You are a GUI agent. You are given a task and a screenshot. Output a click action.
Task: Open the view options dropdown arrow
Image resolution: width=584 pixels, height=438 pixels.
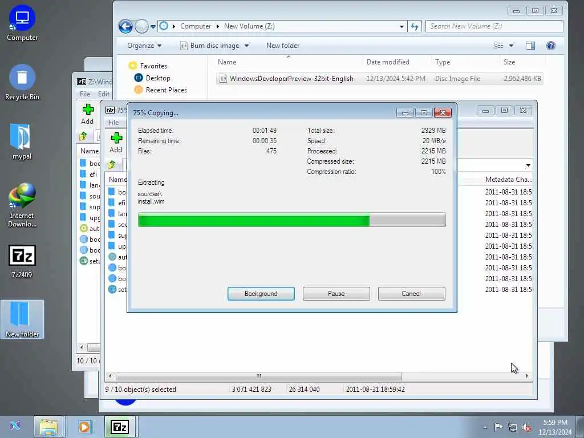click(512, 46)
